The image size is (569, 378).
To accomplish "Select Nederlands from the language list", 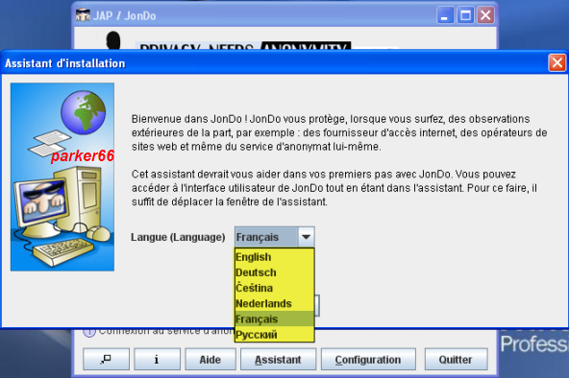I will tap(274, 303).
